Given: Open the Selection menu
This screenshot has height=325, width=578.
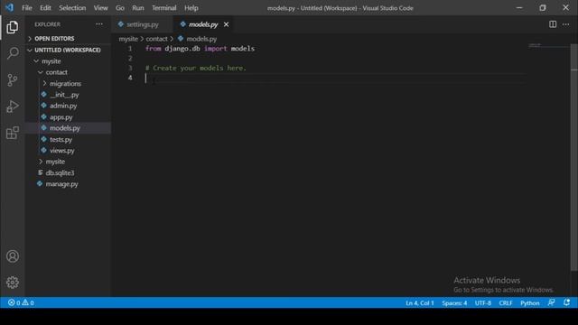Looking at the screenshot, I should point(72,8).
